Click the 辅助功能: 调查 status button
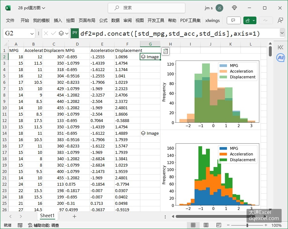This screenshot has width=288, height=229. pos(43,225)
